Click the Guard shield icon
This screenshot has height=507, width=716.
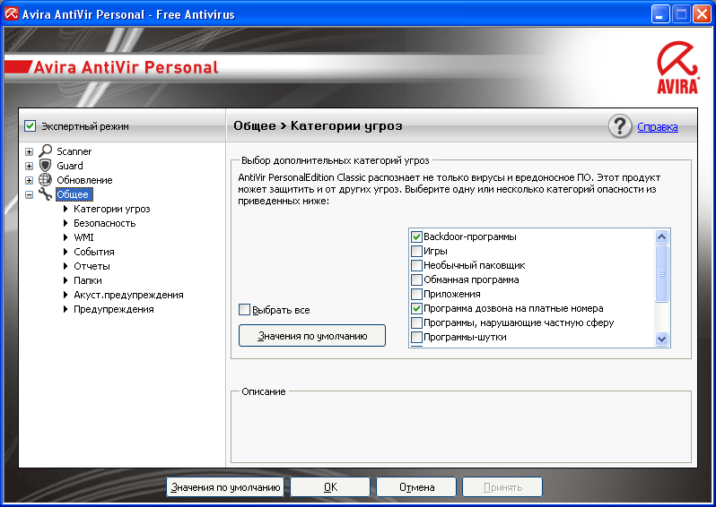click(45, 166)
